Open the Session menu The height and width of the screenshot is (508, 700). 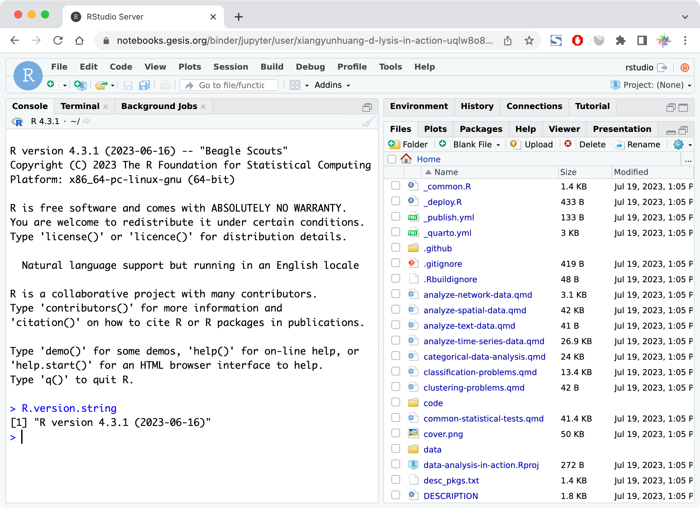pyautogui.click(x=231, y=67)
